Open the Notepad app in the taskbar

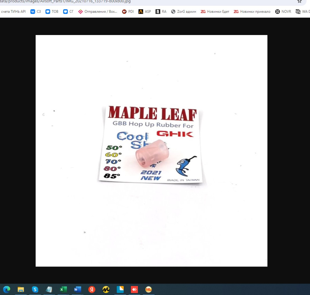tap(49, 289)
